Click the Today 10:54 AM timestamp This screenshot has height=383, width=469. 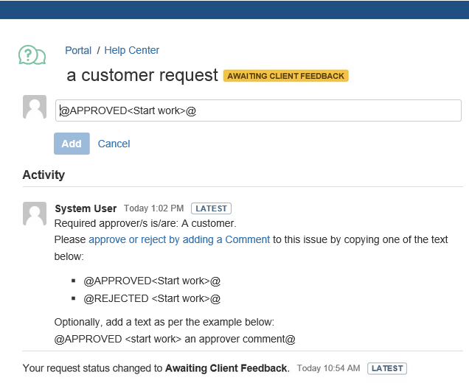point(328,368)
